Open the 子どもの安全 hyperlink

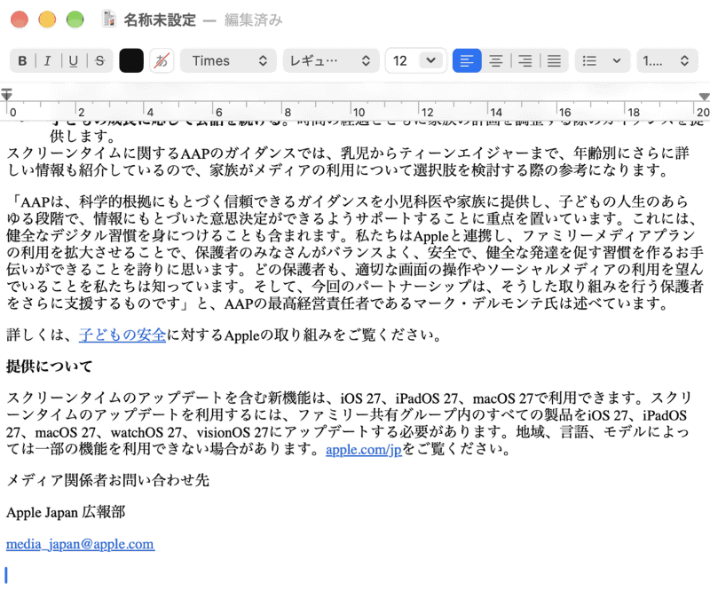tap(122, 335)
